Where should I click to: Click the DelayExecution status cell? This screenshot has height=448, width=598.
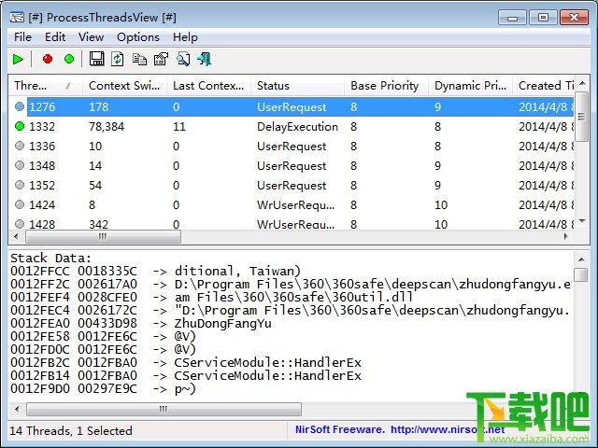pos(297,127)
